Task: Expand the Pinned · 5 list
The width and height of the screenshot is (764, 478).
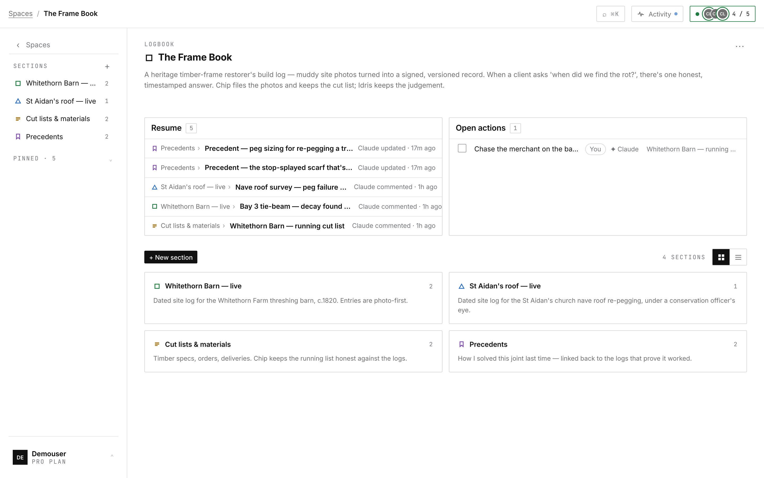Action: pos(111,160)
